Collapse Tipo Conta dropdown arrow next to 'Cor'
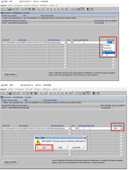Image resolution: width=129 pixels, height=170 pixels. click(114, 42)
